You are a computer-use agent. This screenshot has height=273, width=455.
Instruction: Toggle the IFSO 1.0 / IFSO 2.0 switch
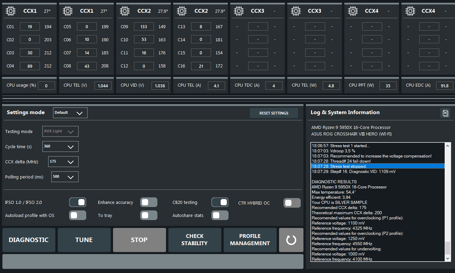pyautogui.click(x=78, y=202)
